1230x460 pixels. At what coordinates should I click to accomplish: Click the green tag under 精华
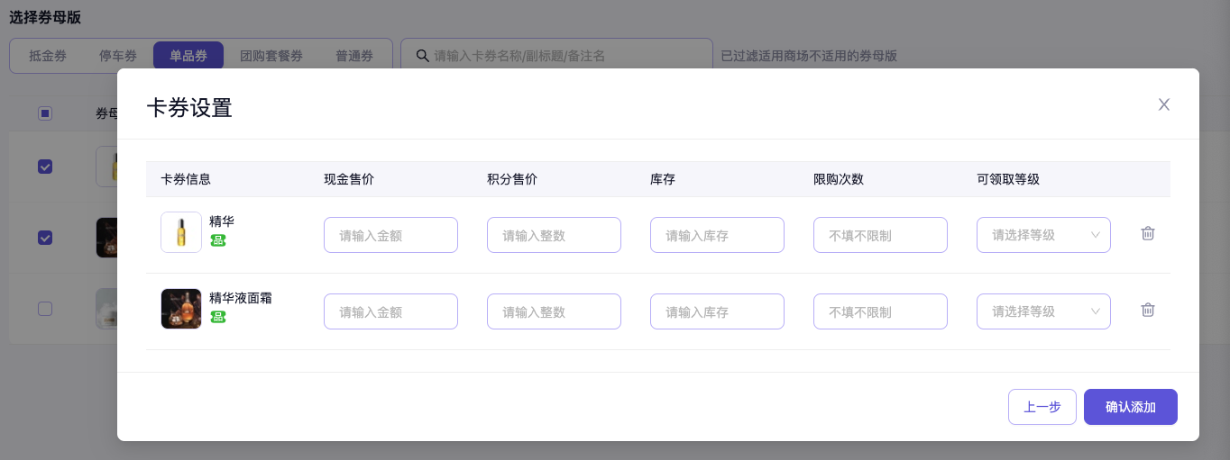pos(217,240)
